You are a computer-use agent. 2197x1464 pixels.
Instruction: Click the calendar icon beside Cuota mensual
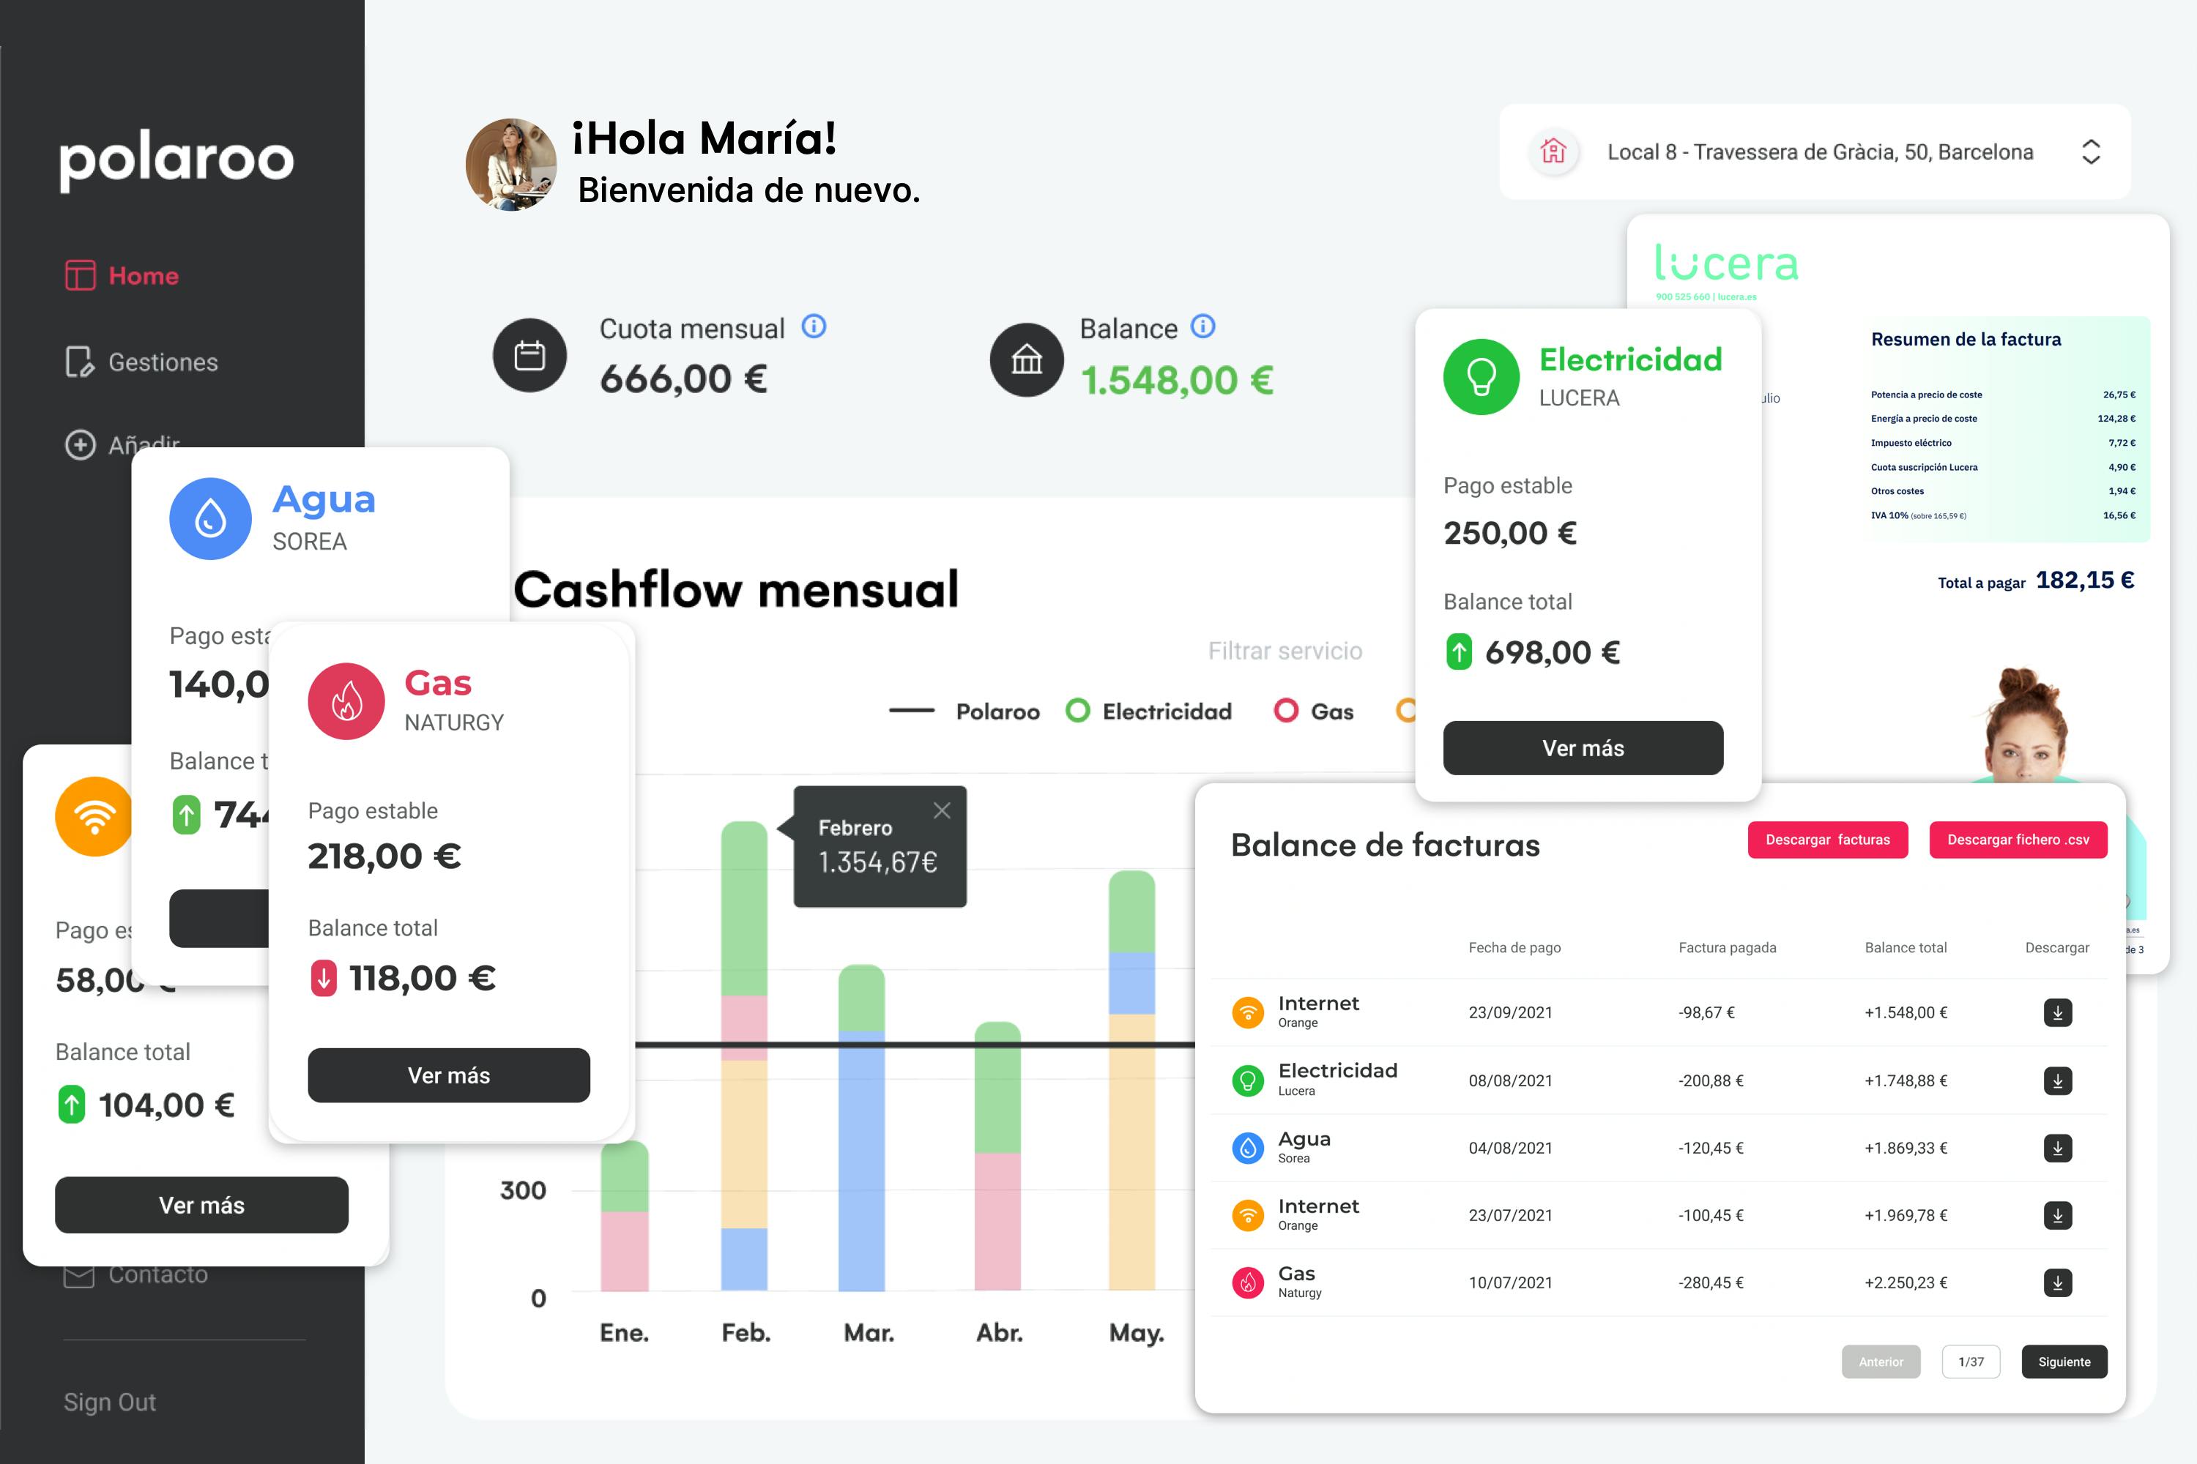[x=529, y=356]
